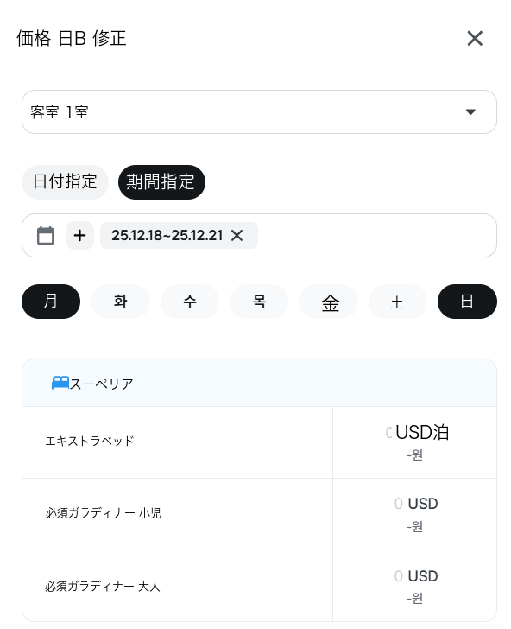The image size is (511, 629).
Task: Open the calendar date picker icon
Action: click(45, 236)
